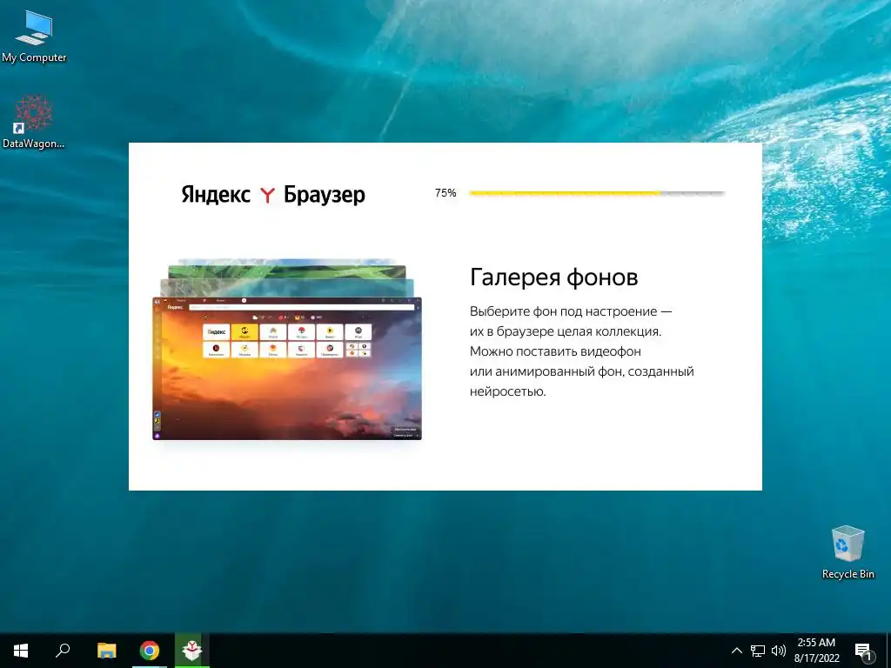The height and width of the screenshot is (668, 891).
Task: Open taskbar search magnifier
Action: click(63, 651)
